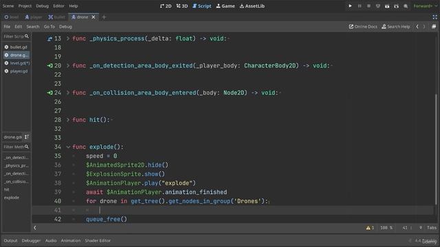Image resolution: width=440 pixels, height=247 pixels.
Task: Select player.gd in the script list
Action: [x=16, y=71]
